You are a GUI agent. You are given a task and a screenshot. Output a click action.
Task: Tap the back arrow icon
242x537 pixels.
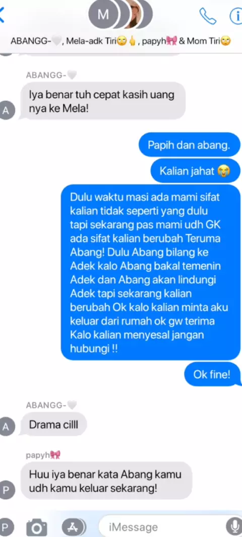coord(2,15)
